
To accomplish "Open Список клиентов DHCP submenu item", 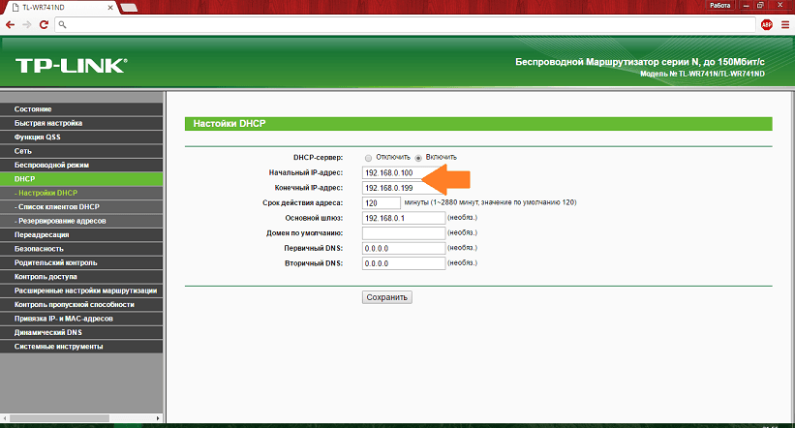I will point(56,207).
